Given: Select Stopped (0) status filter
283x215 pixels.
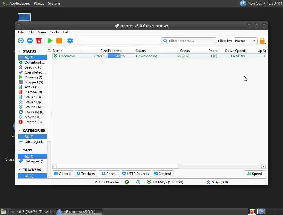Looking at the screenshot, I should coord(32,82).
